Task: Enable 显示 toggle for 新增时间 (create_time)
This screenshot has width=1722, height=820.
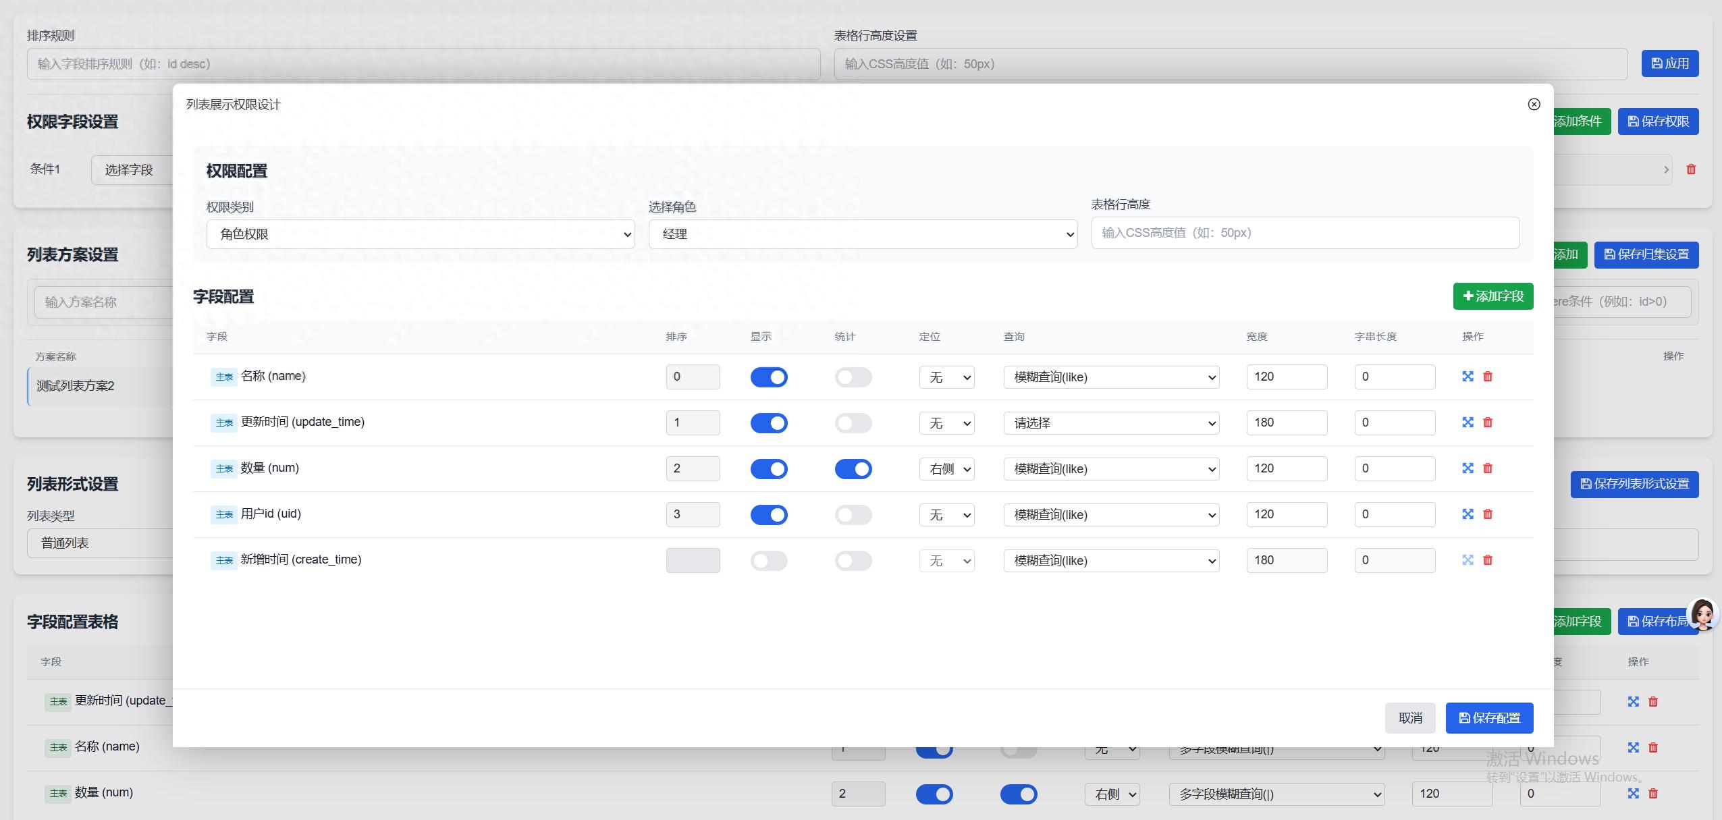Action: (x=769, y=561)
